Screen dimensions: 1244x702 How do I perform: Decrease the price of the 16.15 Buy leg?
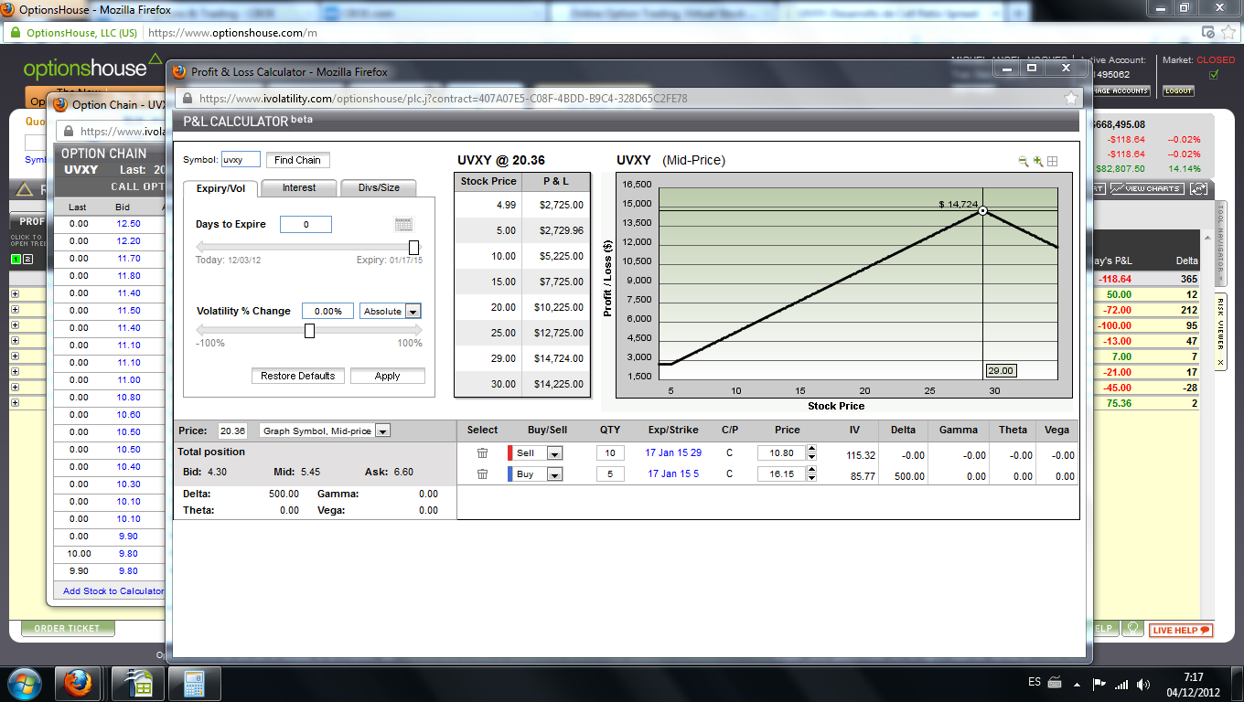(811, 478)
